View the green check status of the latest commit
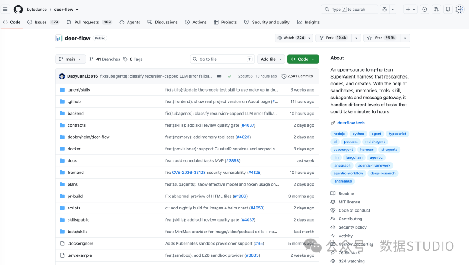Image resolution: width=469 pixels, height=265 pixels. pos(230,76)
